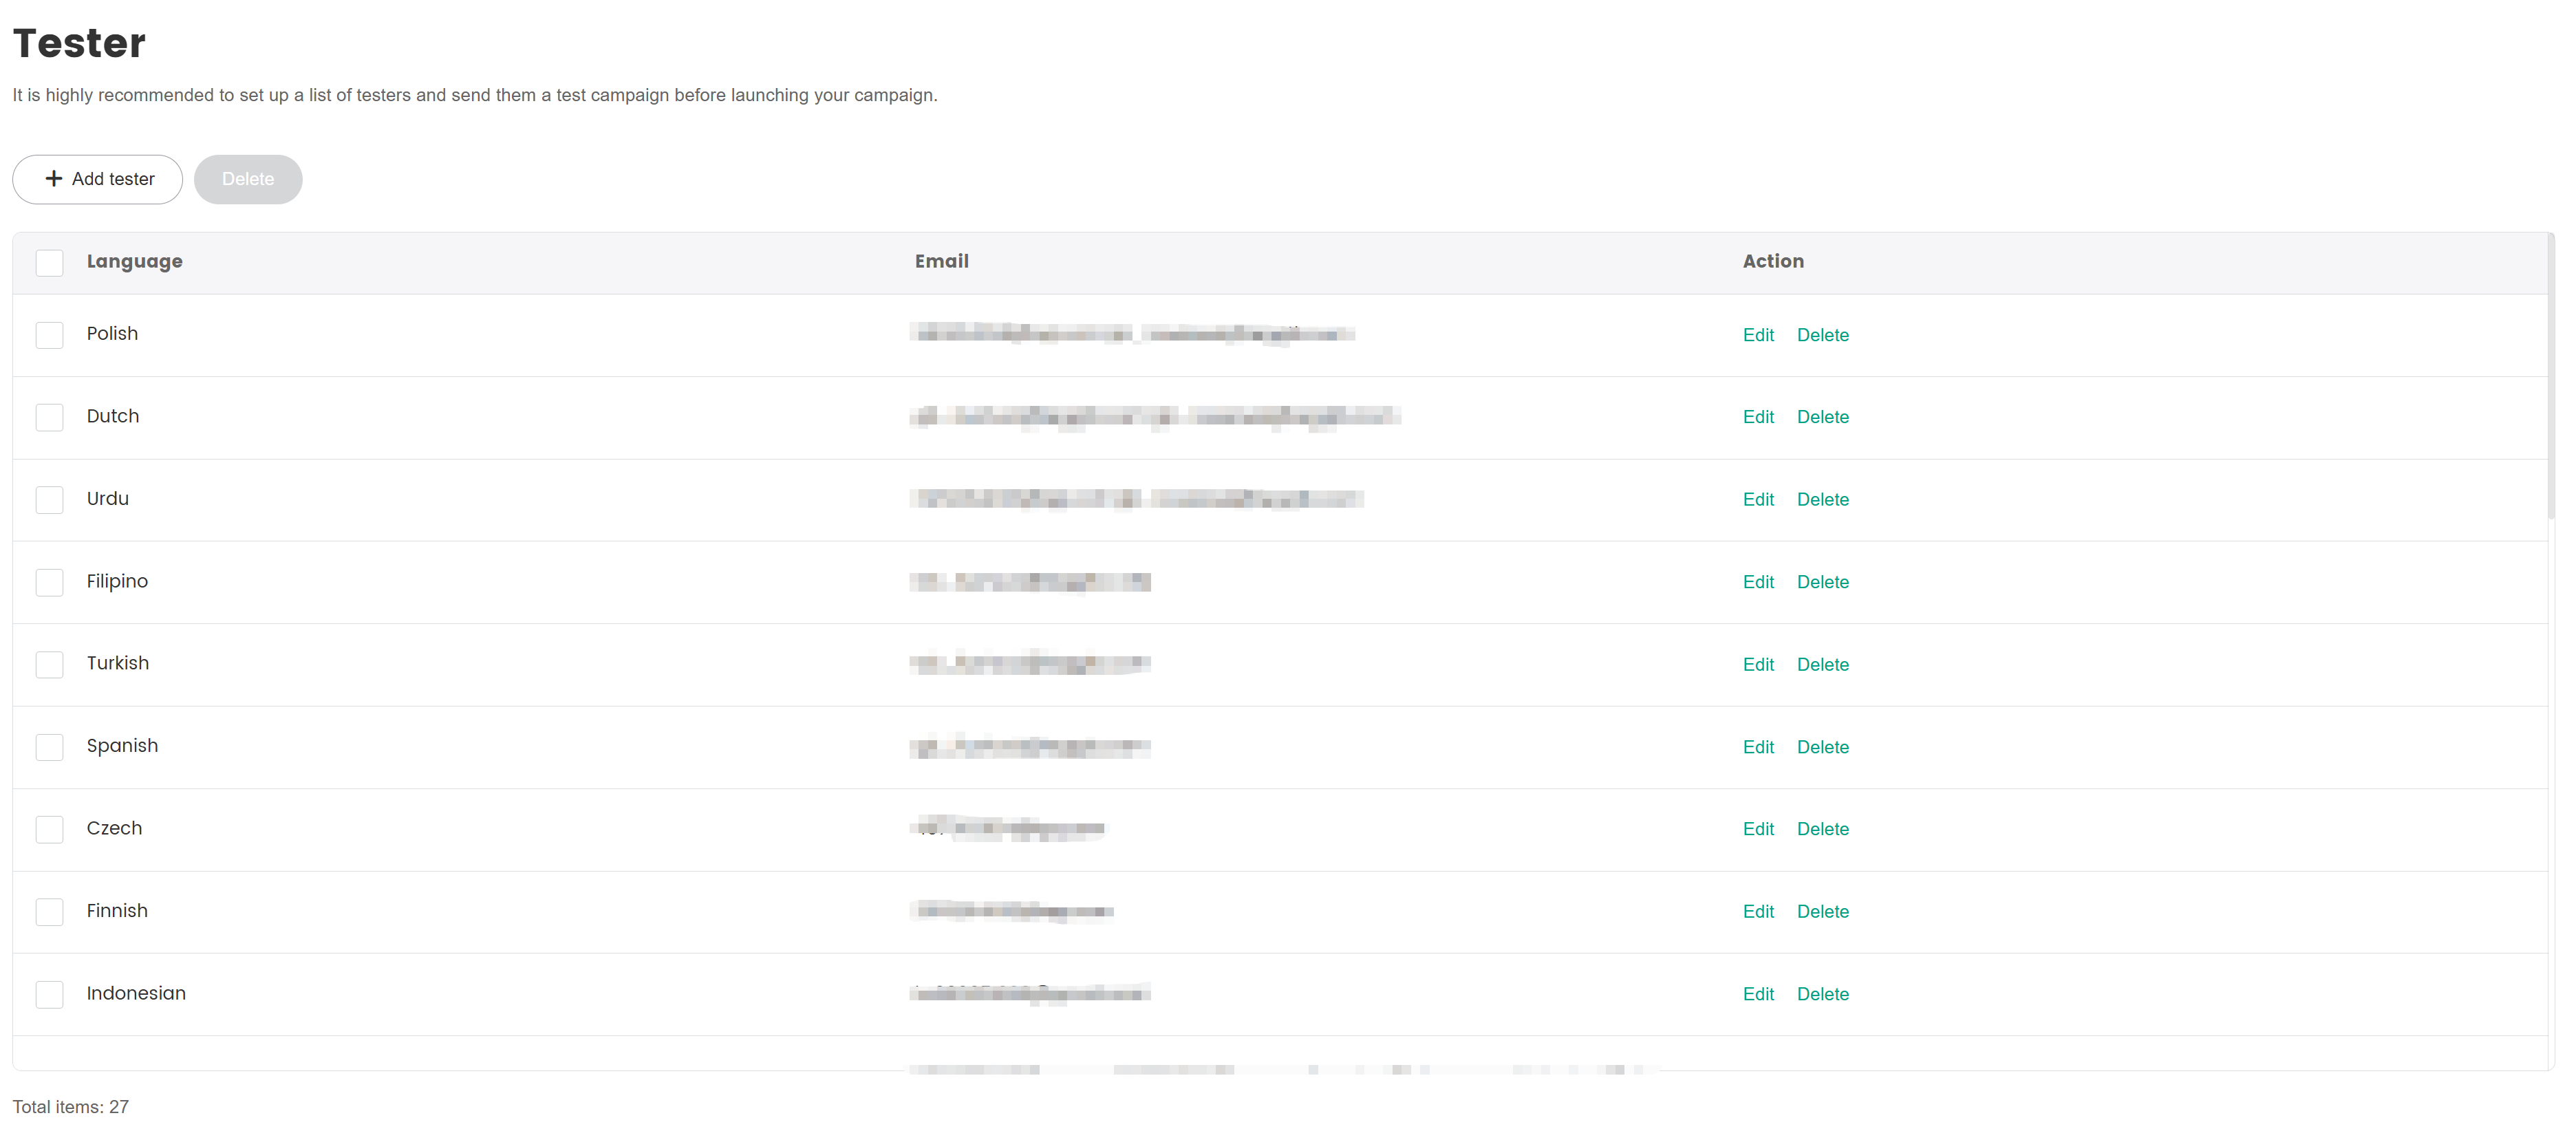Edit the Indonesian tester
The image size is (2576, 1131).
pyautogui.click(x=1757, y=994)
